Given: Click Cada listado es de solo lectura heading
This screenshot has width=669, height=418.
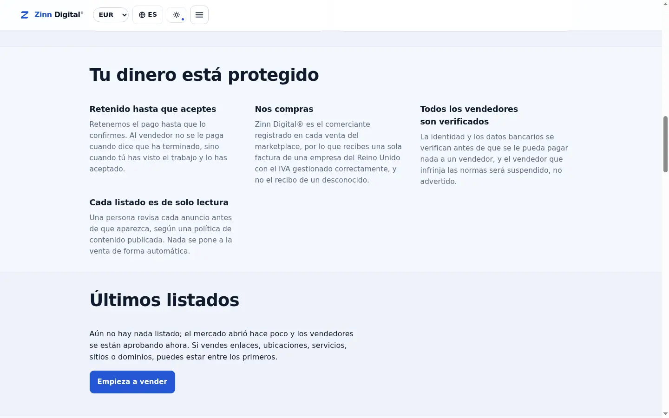Looking at the screenshot, I should point(159,202).
